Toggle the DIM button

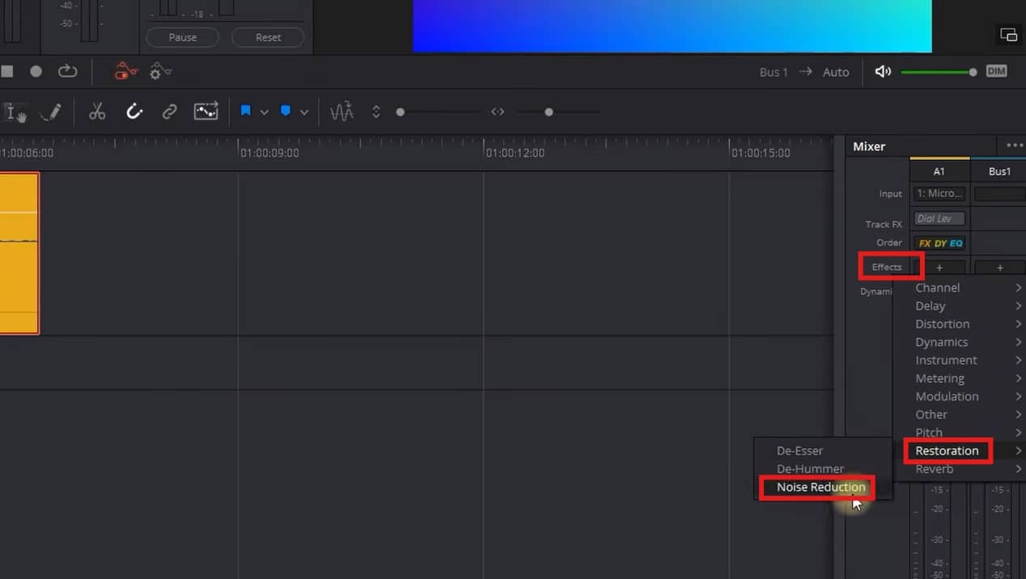[x=997, y=71]
